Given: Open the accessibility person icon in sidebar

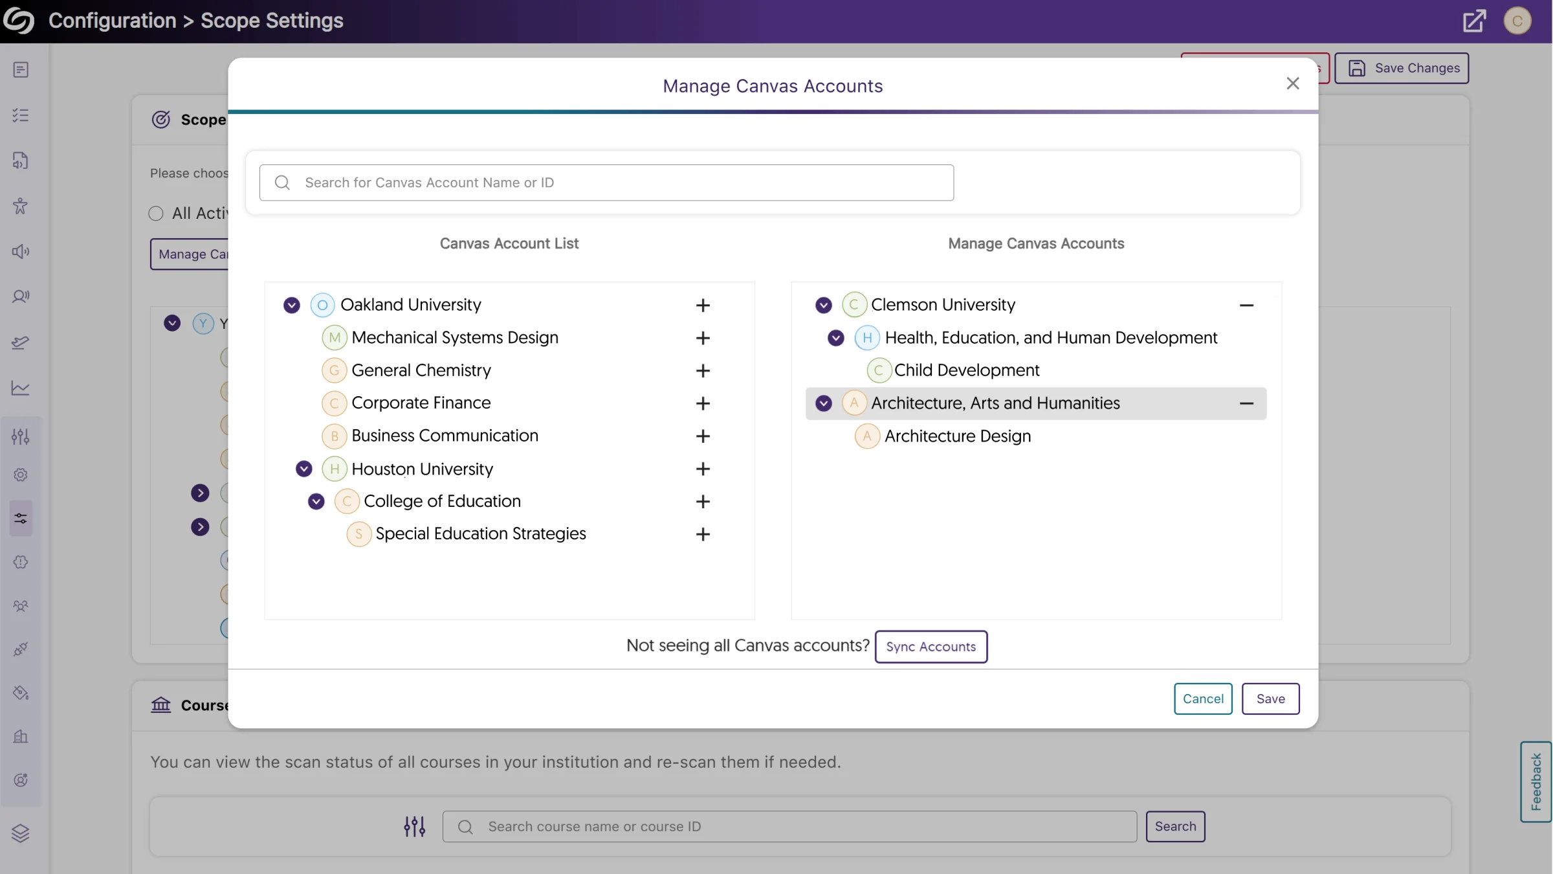Looking at the screenshot, I should click(x=21, y=206).
